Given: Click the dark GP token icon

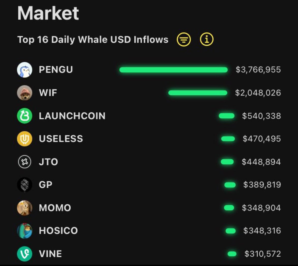Looking at the screenshot, I should pyautogui.click(x=25, y=185).
